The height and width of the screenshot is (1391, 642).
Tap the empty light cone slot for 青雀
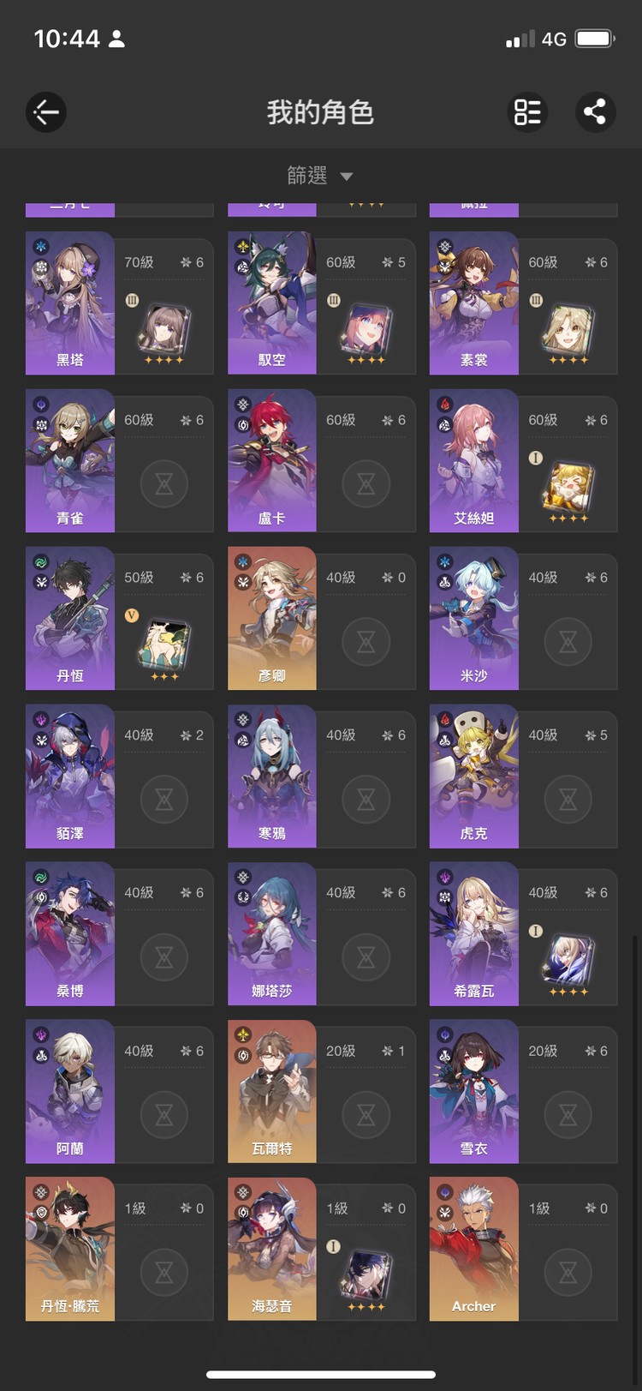coord(164,484)
